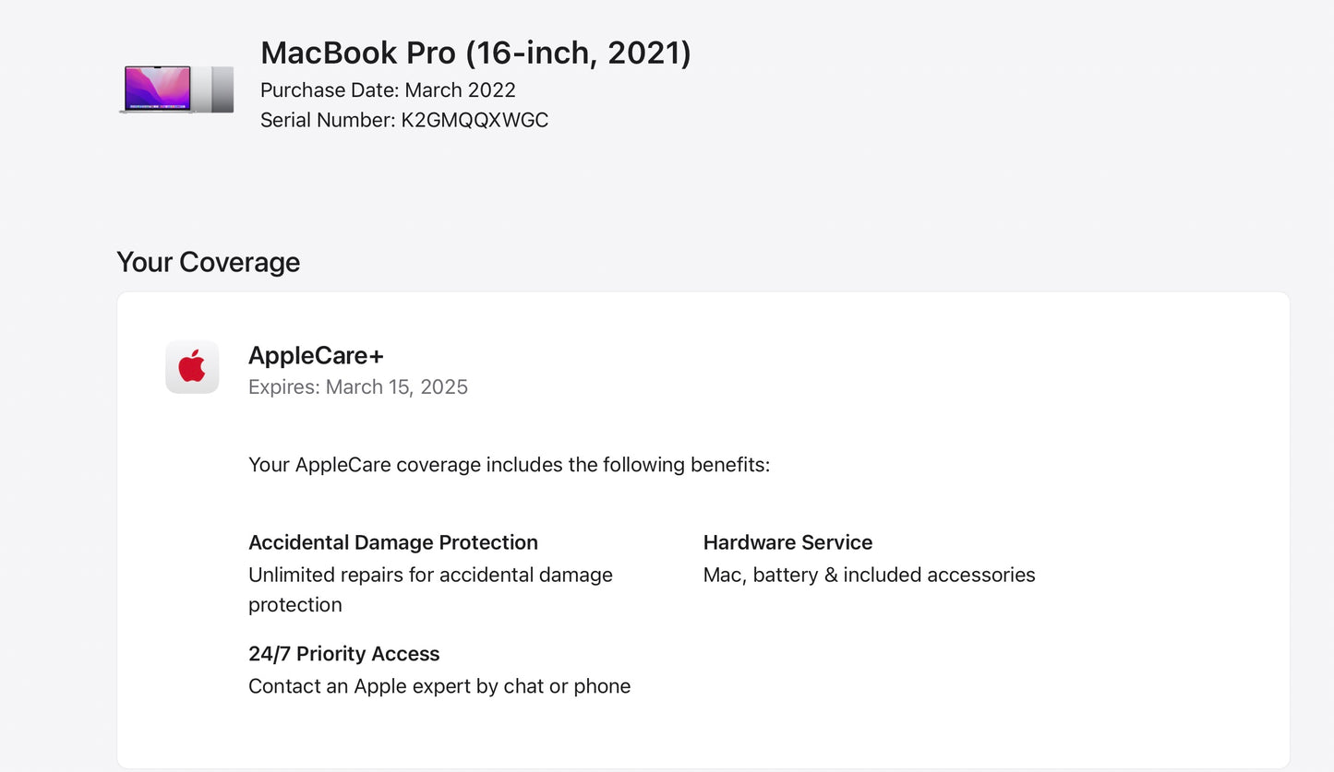Click the Purchase Date March 2022 line
1334x772 pixels.
tap(388, 90)
